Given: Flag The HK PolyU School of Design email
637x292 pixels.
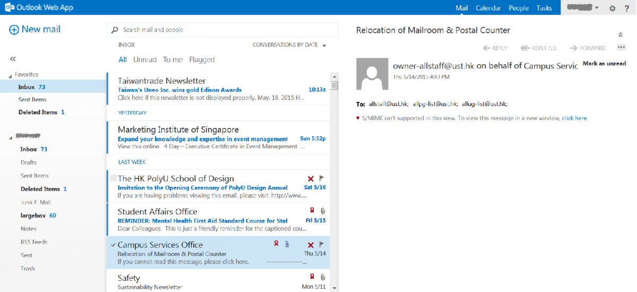Looking at the screenshot, I should coord(322,178).
